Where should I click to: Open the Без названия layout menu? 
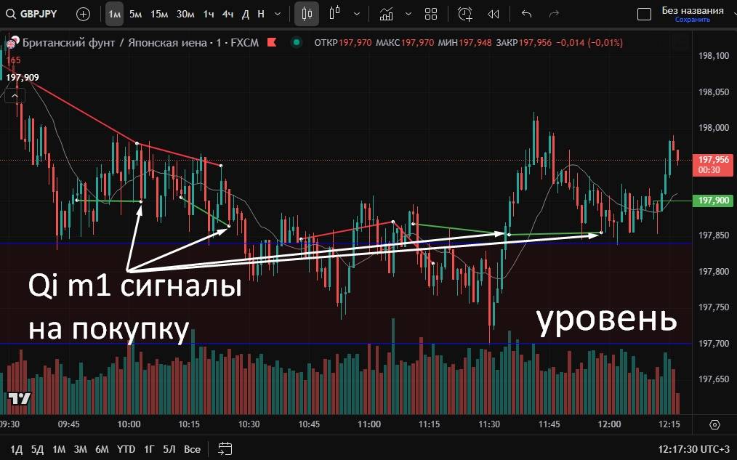[x=693, y=10]
